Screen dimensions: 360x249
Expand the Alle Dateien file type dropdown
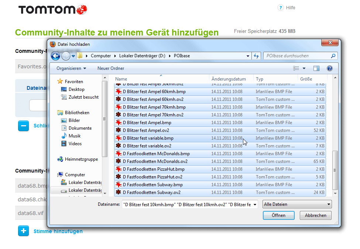328,204
